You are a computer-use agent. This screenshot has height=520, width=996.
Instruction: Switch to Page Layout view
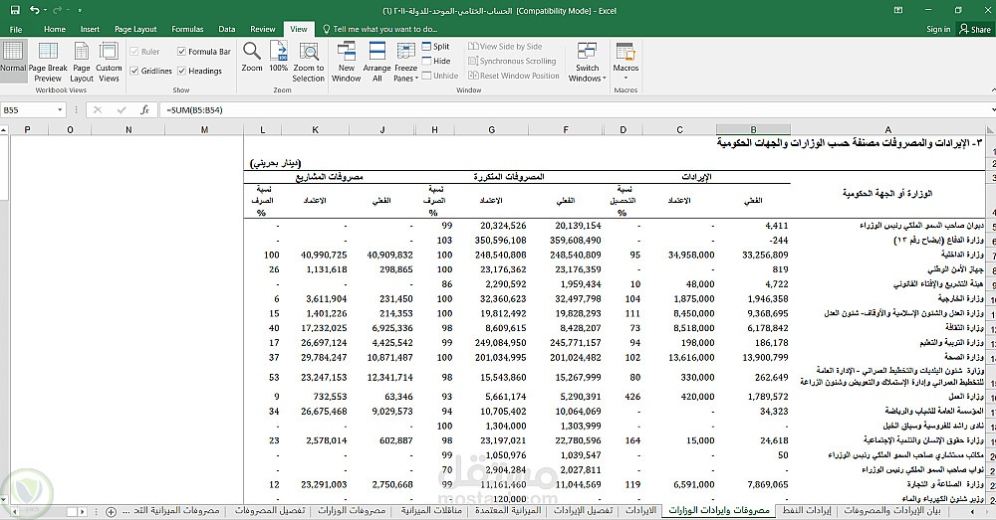(82, 61)
